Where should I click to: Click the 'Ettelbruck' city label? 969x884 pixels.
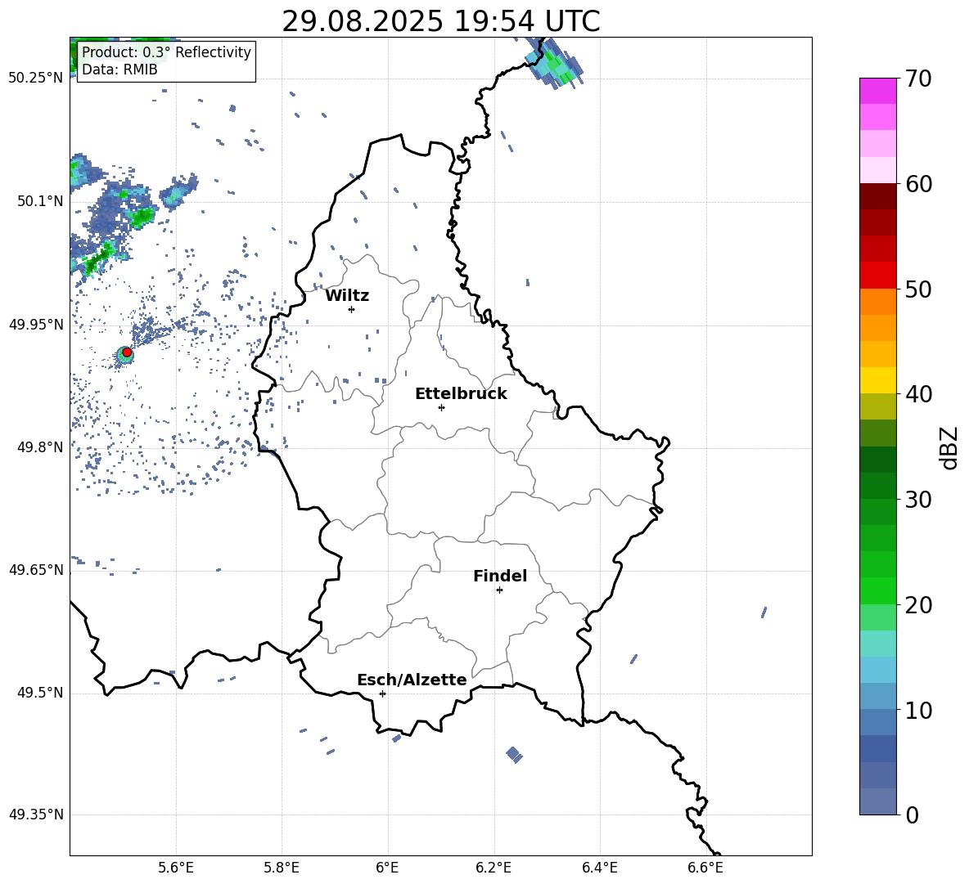coord(461,394)
